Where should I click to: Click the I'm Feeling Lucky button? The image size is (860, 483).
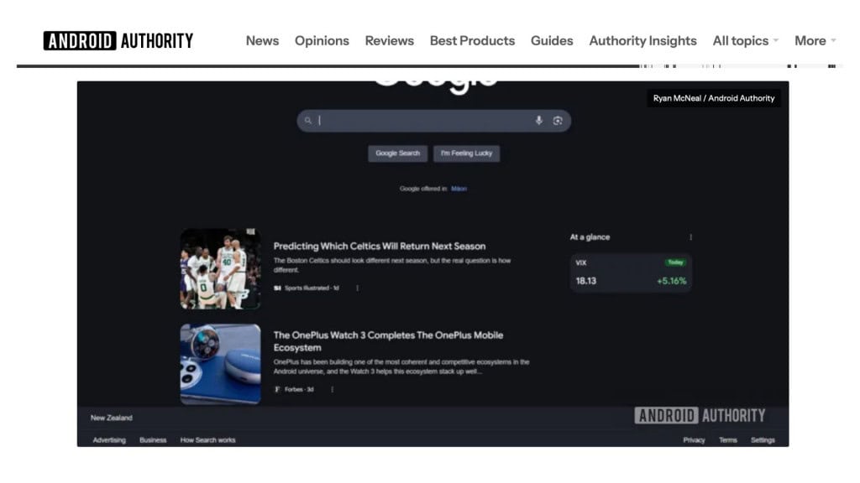pyautogui.click(x=466, y=153)
